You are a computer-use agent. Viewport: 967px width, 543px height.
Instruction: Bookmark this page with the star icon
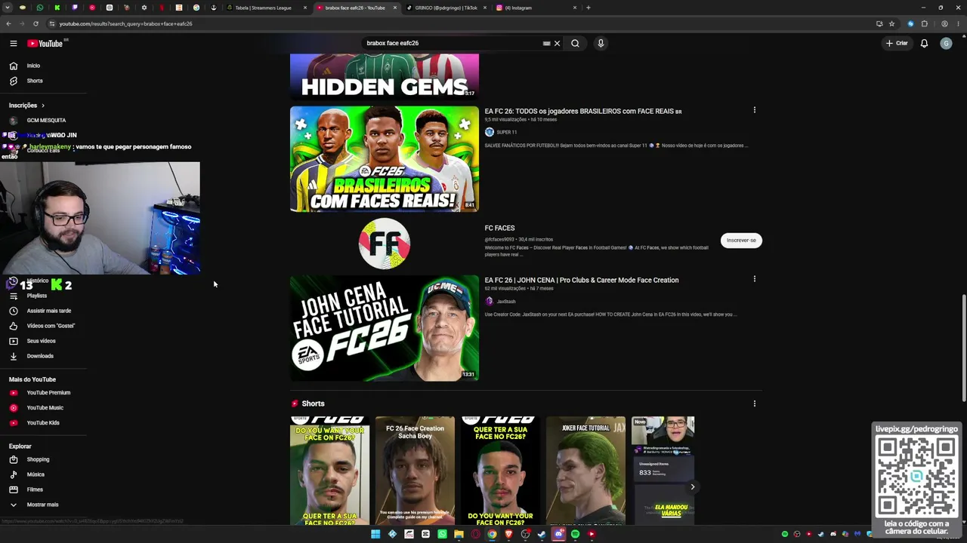(x=891, y=23)
